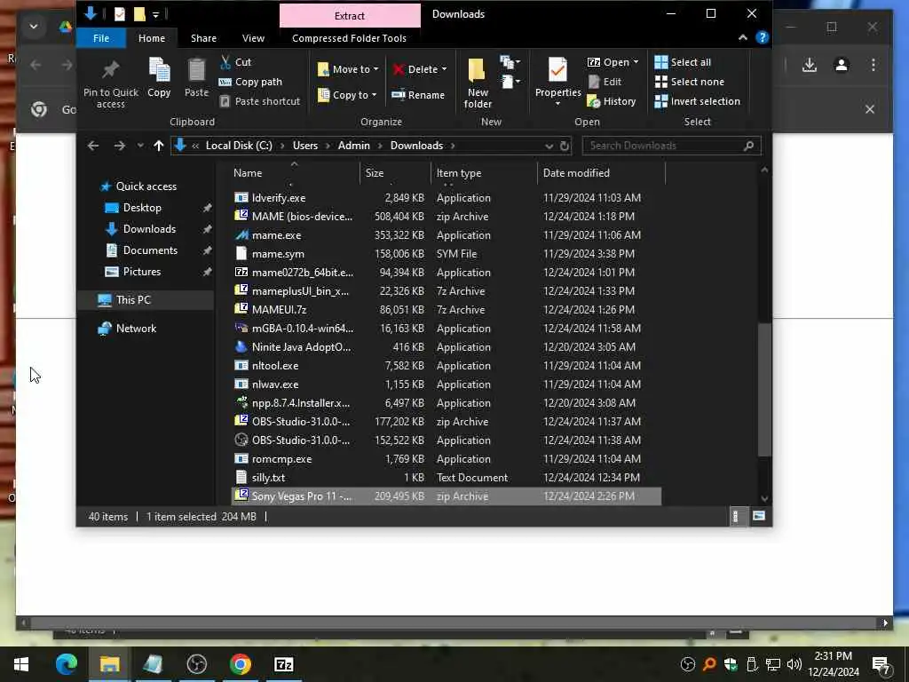Sort by the Name column header
The image size is (909, 682).
[248, 173]
